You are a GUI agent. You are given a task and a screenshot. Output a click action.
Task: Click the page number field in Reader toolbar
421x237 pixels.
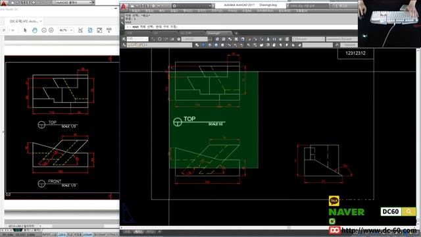tap(4, 30)
